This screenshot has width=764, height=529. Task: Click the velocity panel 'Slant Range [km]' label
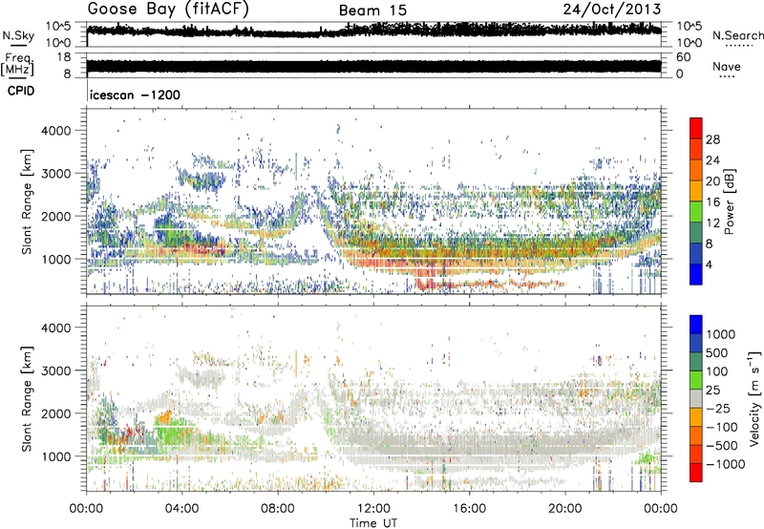(x=27, y=398)
